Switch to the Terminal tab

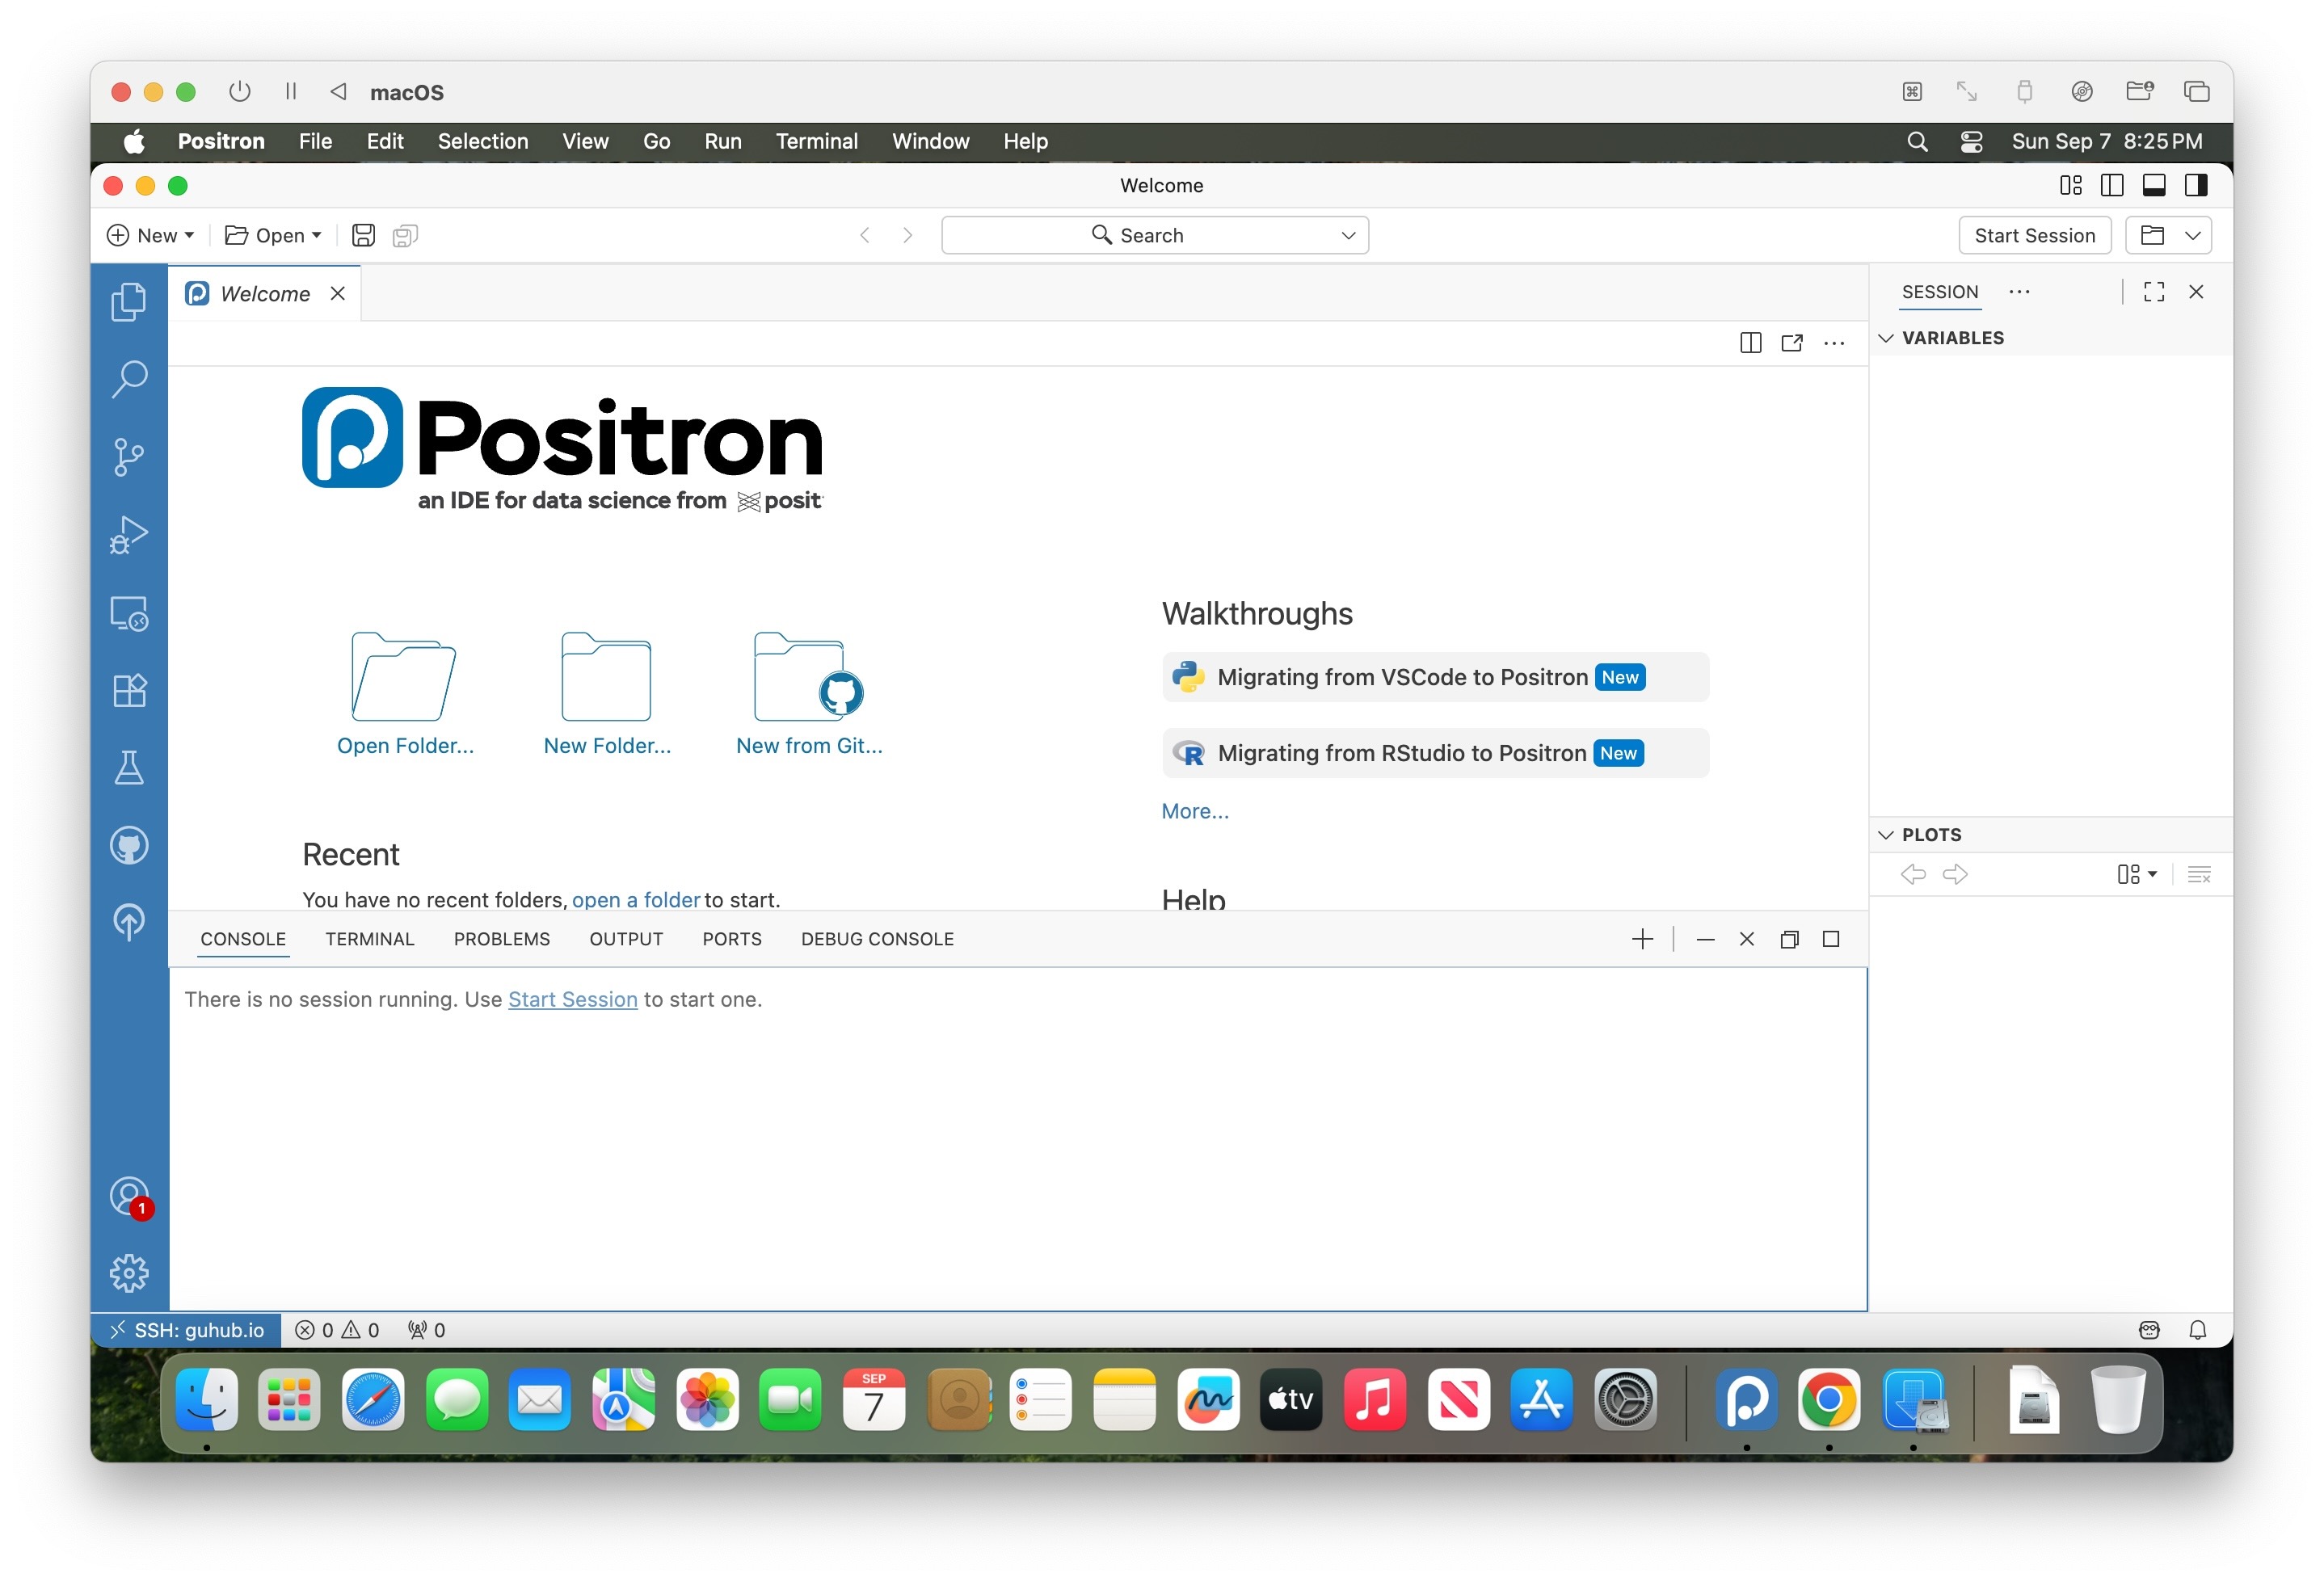369,939
